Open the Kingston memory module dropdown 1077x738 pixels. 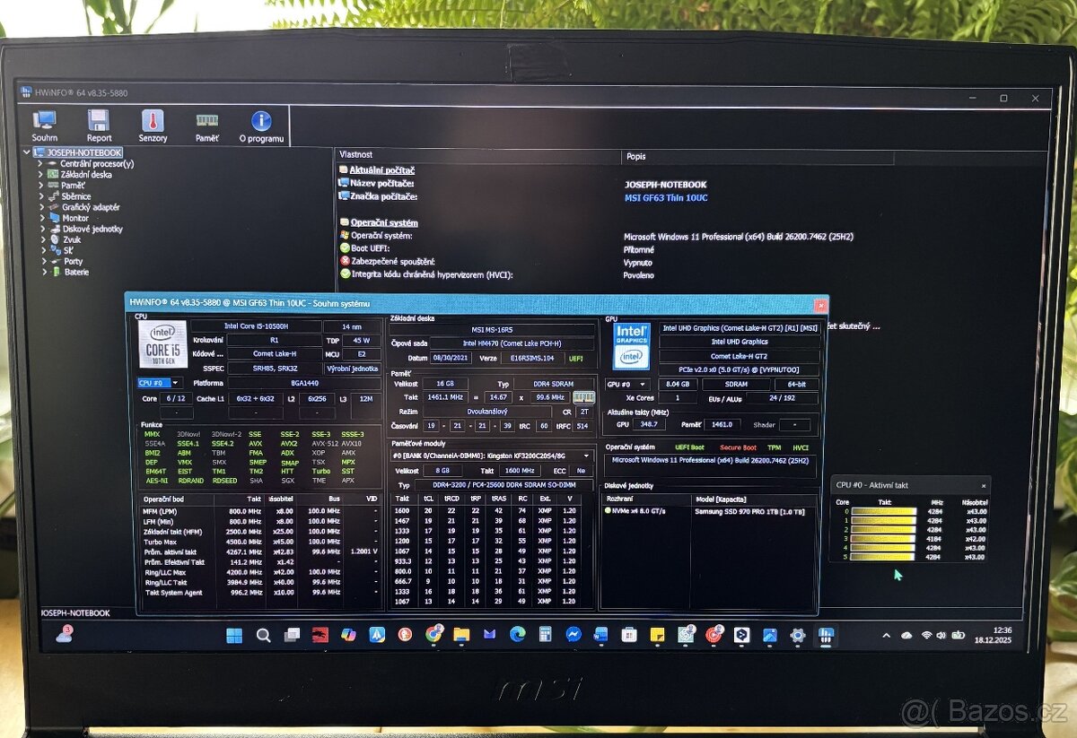(x=587, y=455)
